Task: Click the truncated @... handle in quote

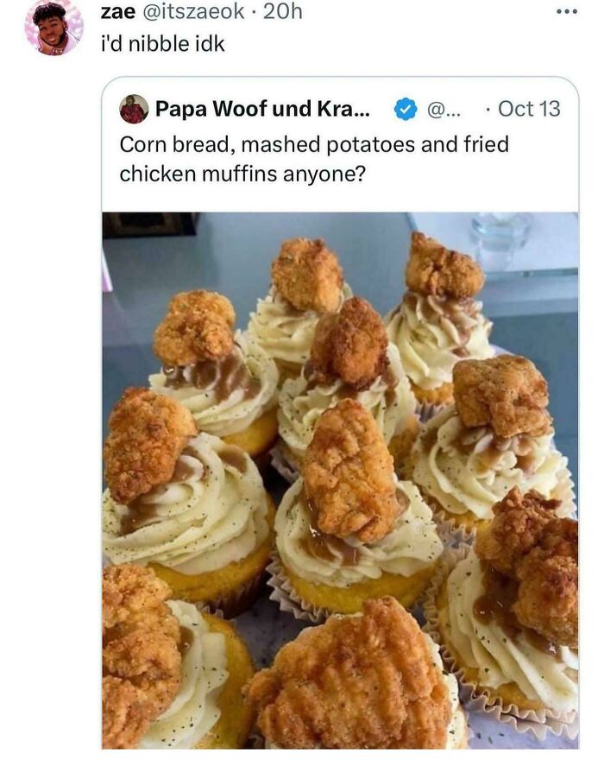Action: click(x=444, y=109)
